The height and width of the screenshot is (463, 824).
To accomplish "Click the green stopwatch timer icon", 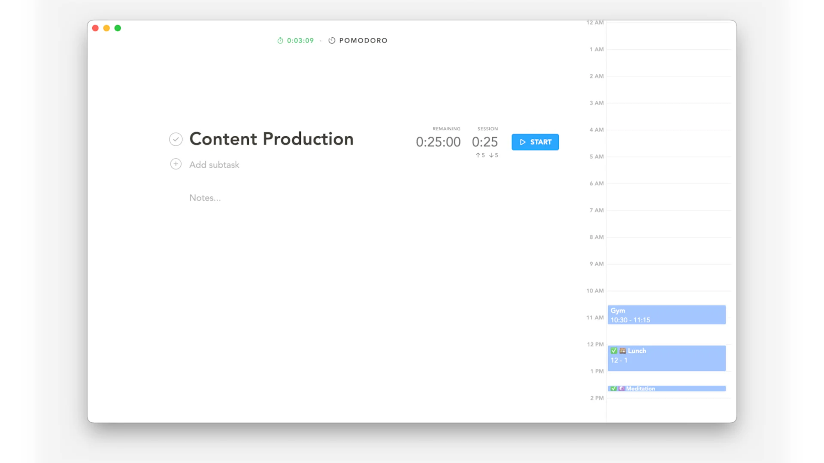I will [x=280, y=40].
